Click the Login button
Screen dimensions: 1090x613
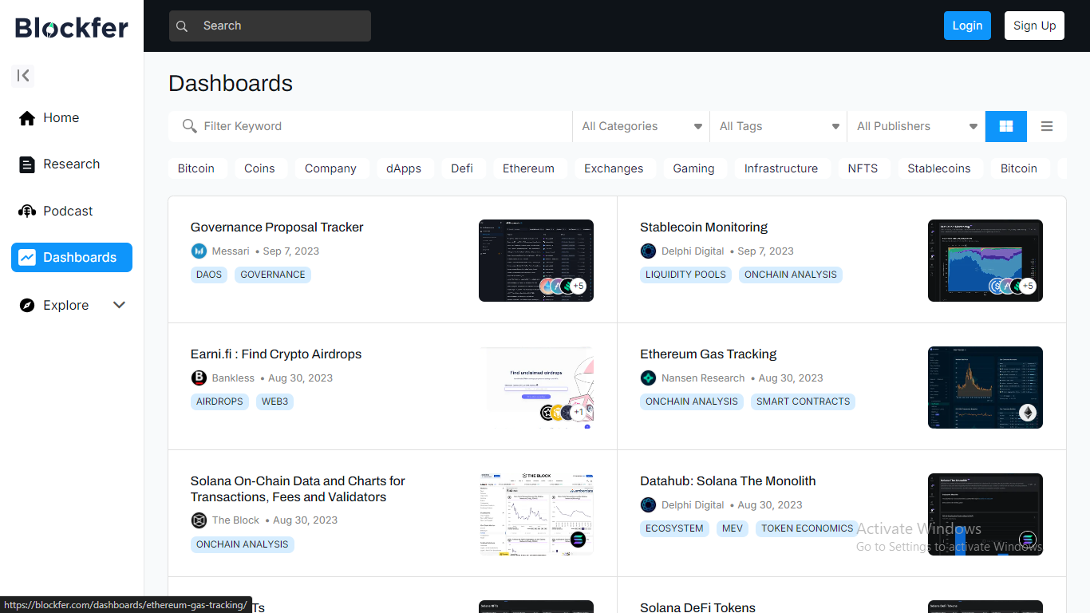point(966,26)
